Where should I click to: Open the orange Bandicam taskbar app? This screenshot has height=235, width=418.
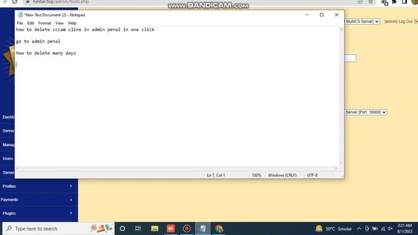pos(170,228)
